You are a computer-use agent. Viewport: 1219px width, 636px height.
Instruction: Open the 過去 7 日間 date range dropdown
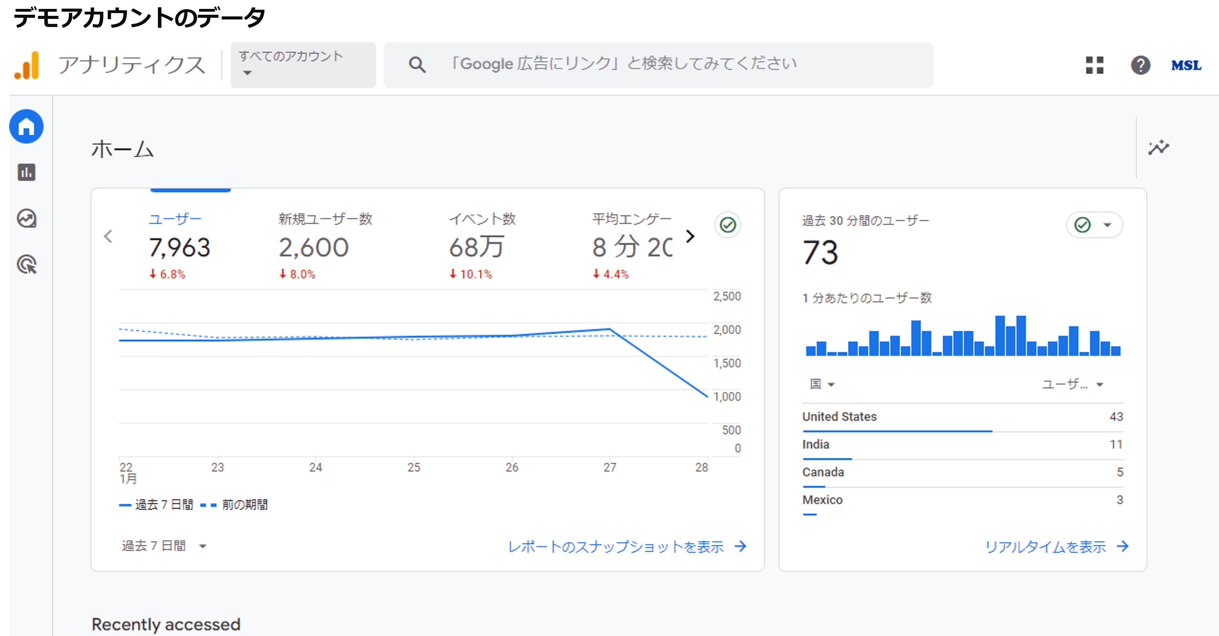click(164, 546)
